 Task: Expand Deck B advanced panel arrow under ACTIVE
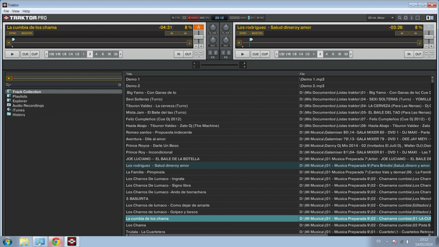429,57
